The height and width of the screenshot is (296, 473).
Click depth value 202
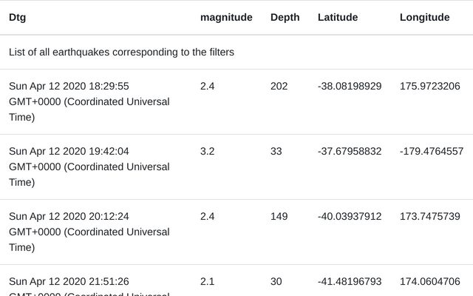click(x=279, y=86)
